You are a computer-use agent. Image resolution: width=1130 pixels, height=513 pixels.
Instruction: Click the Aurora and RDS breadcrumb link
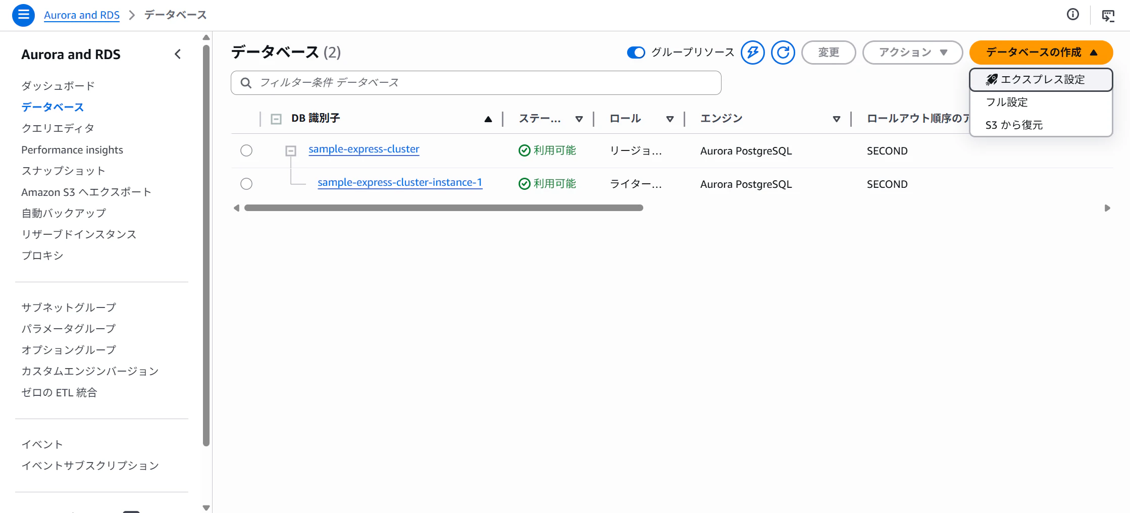(82, 15)
